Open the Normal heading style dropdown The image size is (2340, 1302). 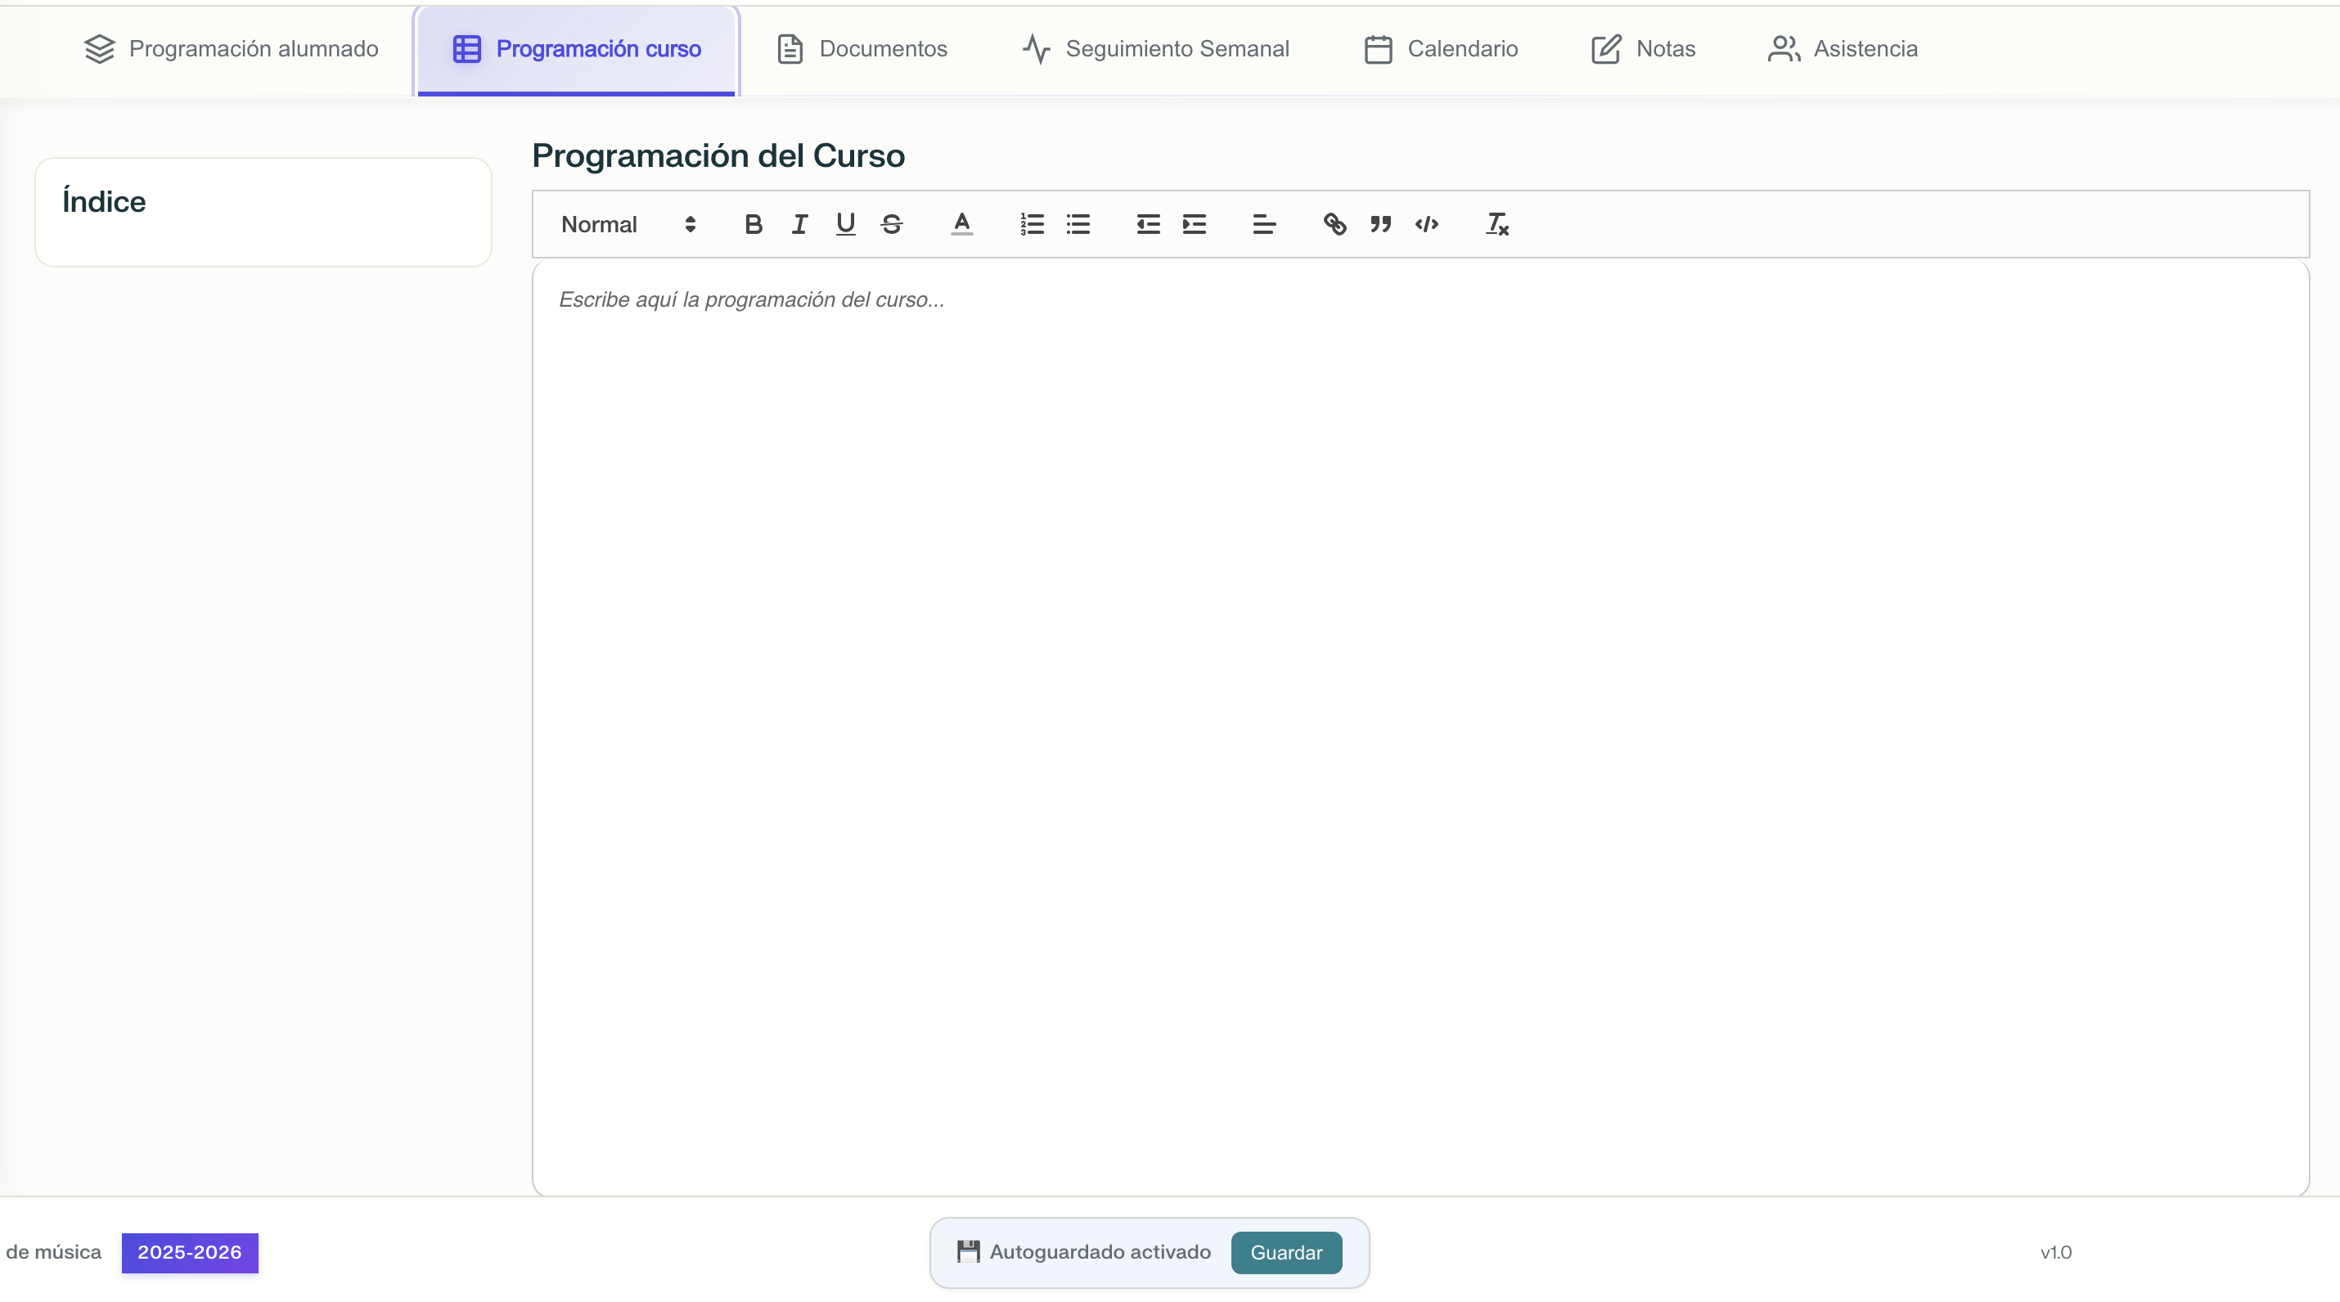(628, 224)
